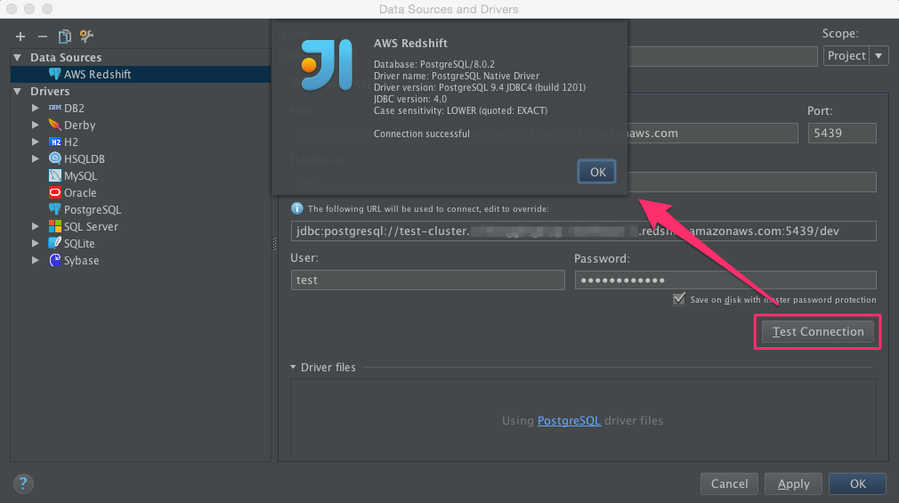
Task: Select the MySQL driver entry
Action: tap(80, 175)
